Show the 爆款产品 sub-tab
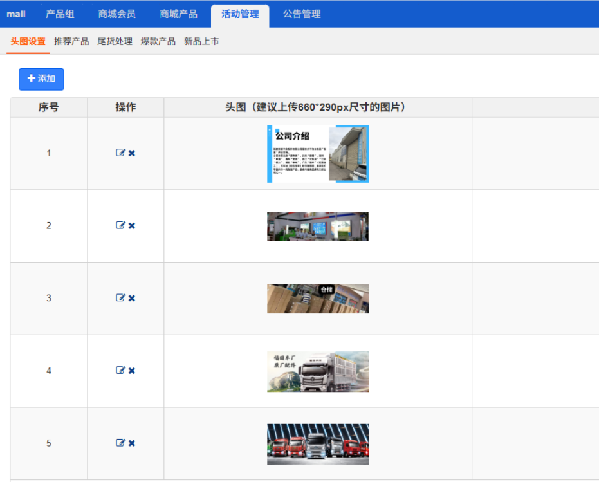Image resolution: width=599 pixels, height=482 pixels. click(x=158, y=41)
